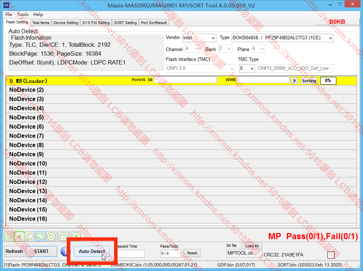
Task: Click the padlock toolbar icon
Action: 63,236
